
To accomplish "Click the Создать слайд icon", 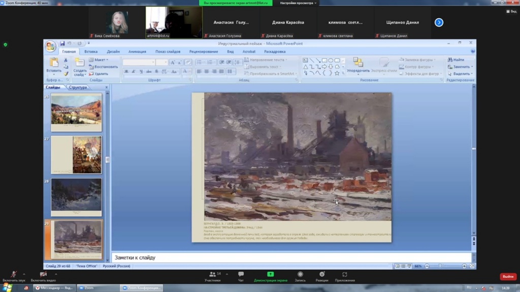I will [80, 63].
